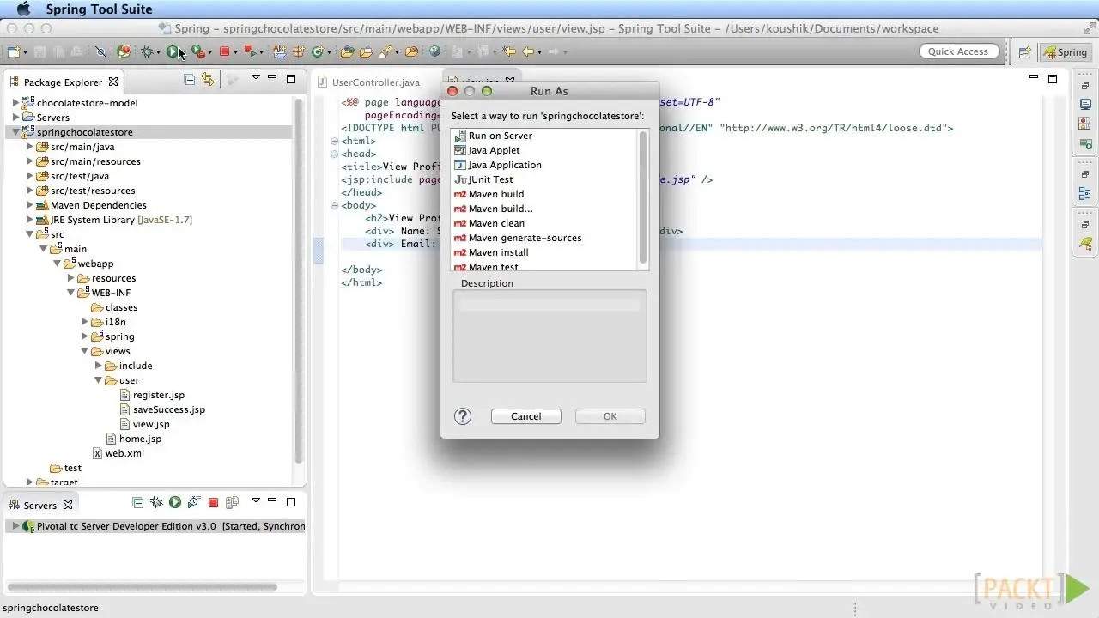Select saveSuccess.jsp in Package Explorer
This screenshot has height=618, width=1099.
pos(168,409)
